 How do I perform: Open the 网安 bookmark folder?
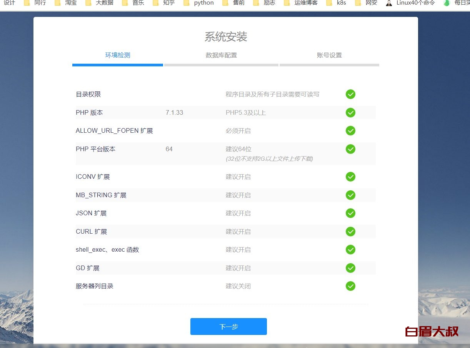pyautogui.click(x=367, y=3)
